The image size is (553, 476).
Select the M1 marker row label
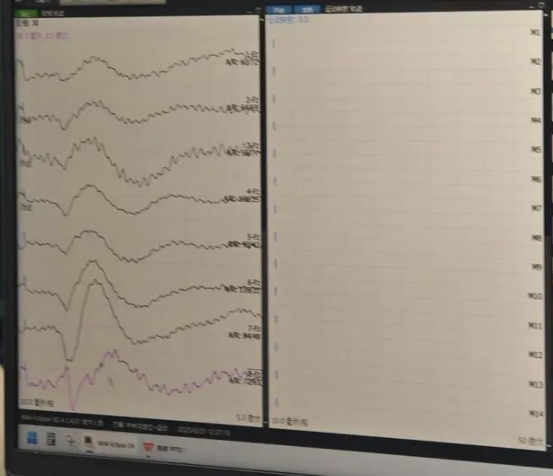tap(536, 32)
